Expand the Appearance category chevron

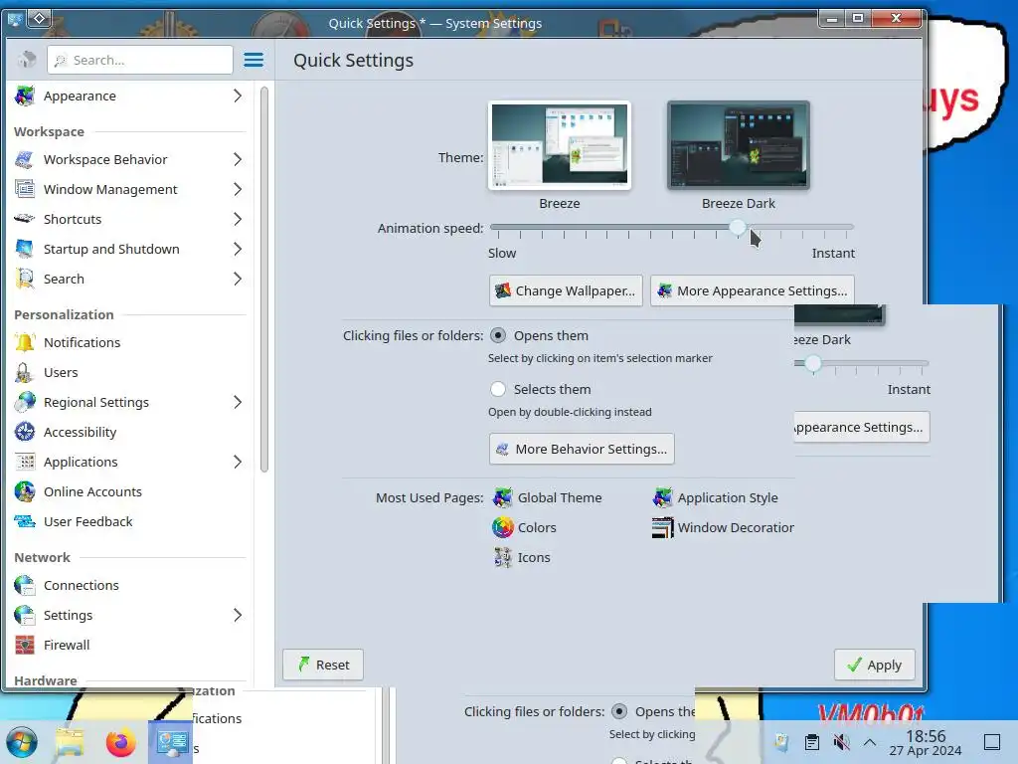pos(238,95)
